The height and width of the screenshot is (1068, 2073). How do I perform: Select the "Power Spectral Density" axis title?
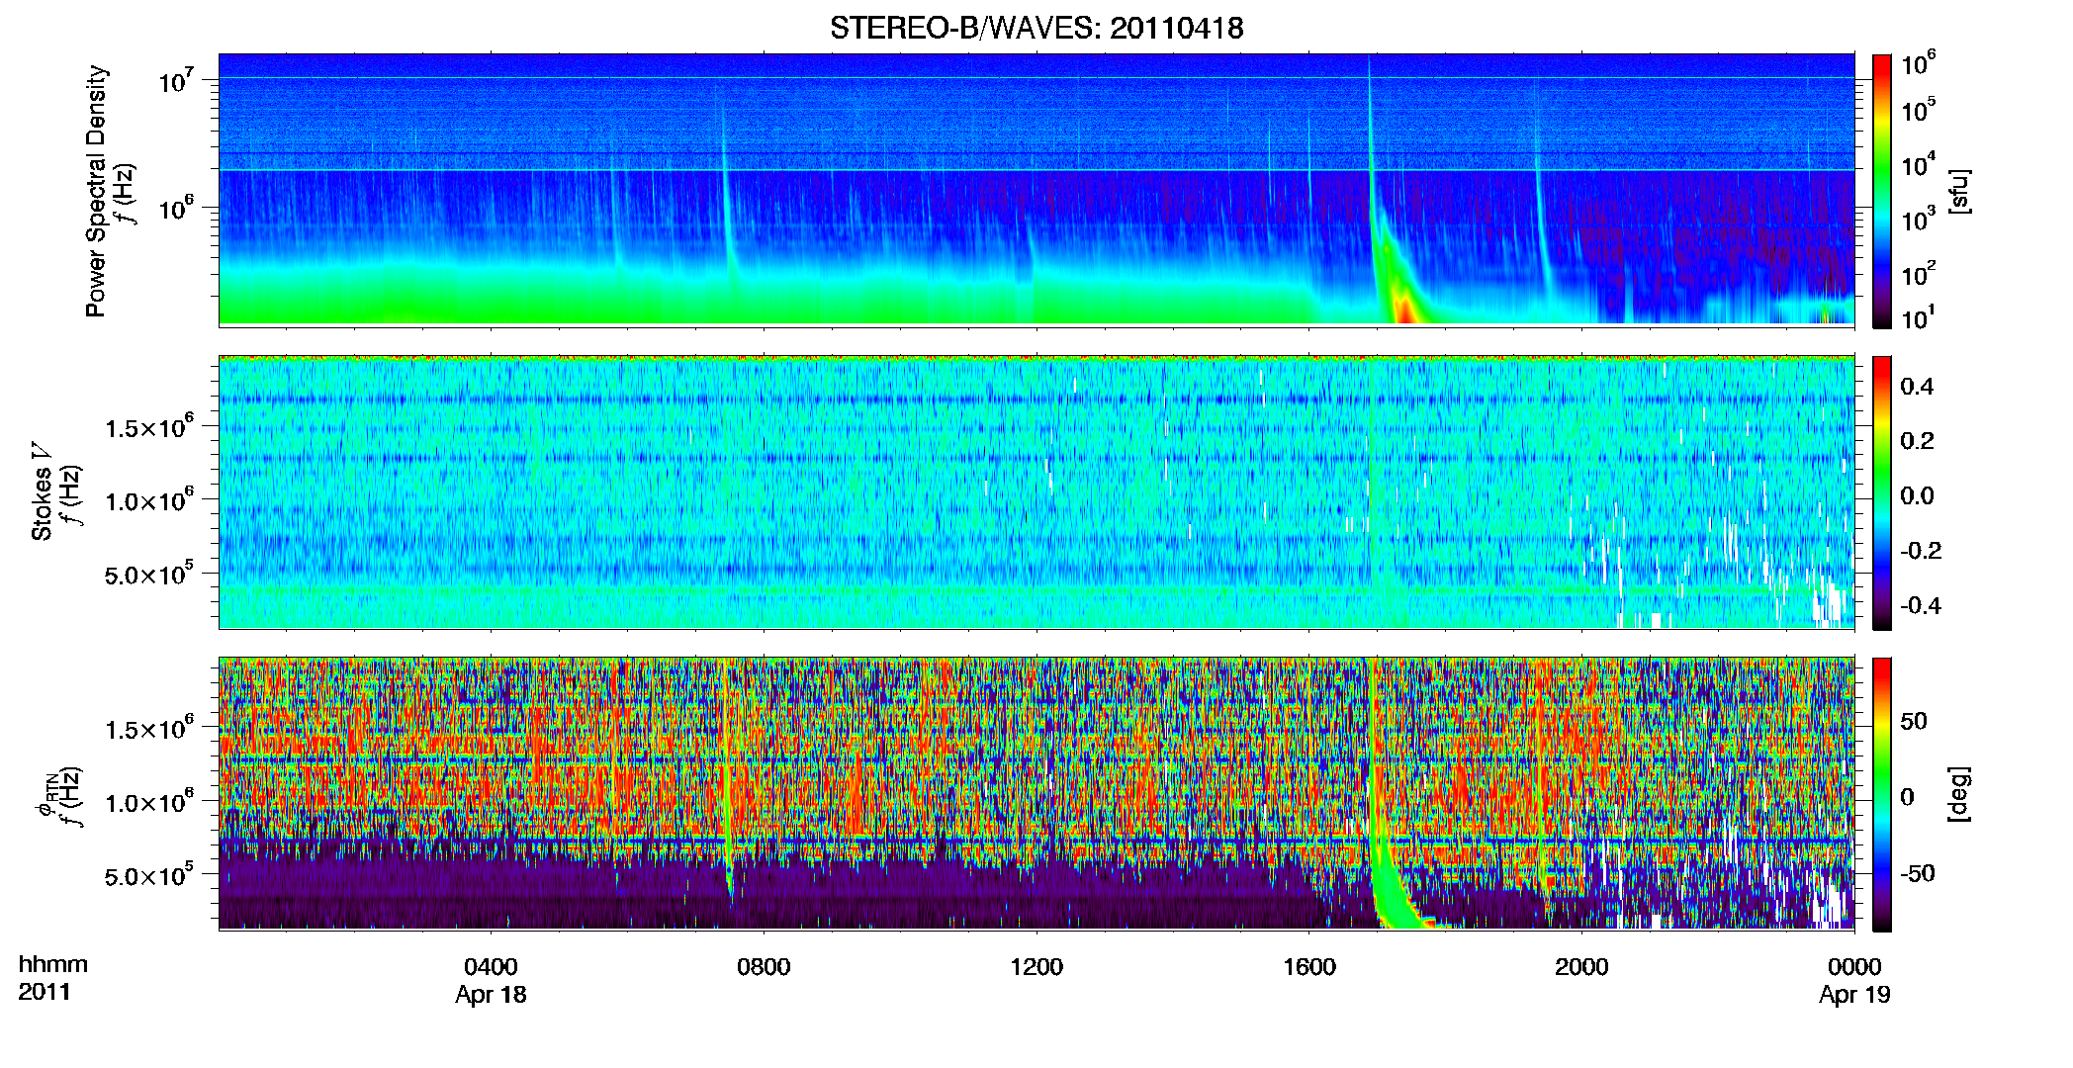pos(96,191)
